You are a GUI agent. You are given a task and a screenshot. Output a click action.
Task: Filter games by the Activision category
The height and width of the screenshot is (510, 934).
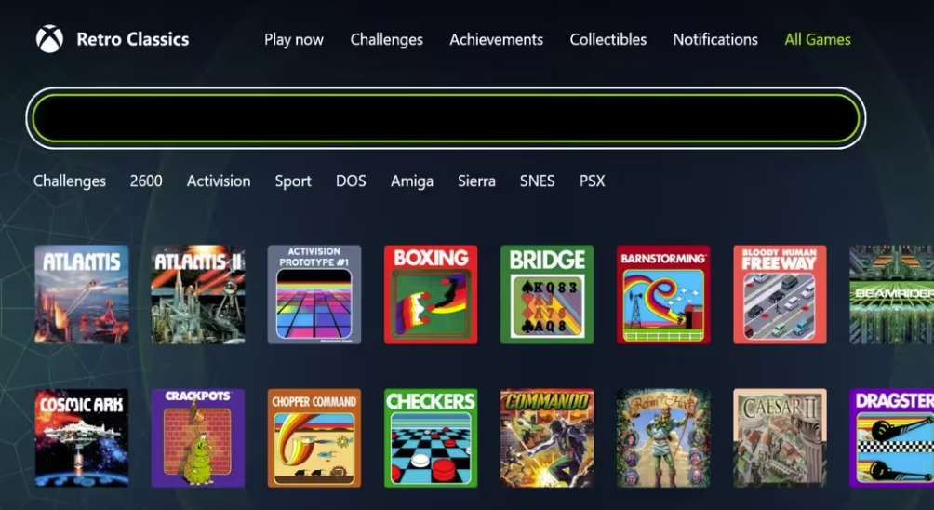219,181
